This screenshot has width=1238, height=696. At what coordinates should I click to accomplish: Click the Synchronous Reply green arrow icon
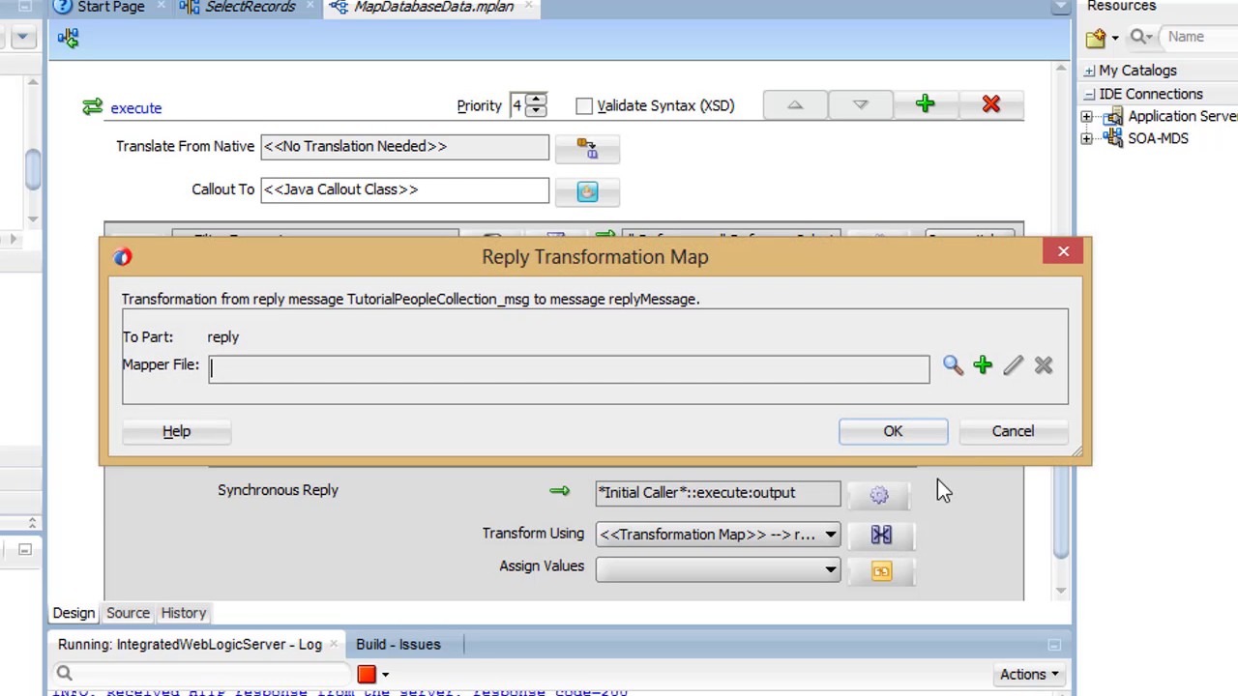559,491
